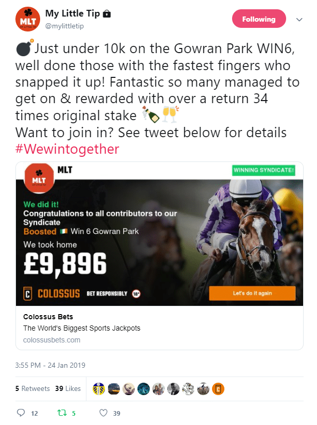317x425 pixels.
Task: Click the @mylittletip handle
Action: 64,25
